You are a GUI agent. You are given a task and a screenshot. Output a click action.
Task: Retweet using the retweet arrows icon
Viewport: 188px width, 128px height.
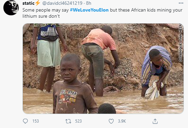click(68, 121)
